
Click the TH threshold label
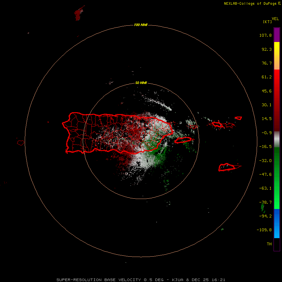tap(269, 244)
